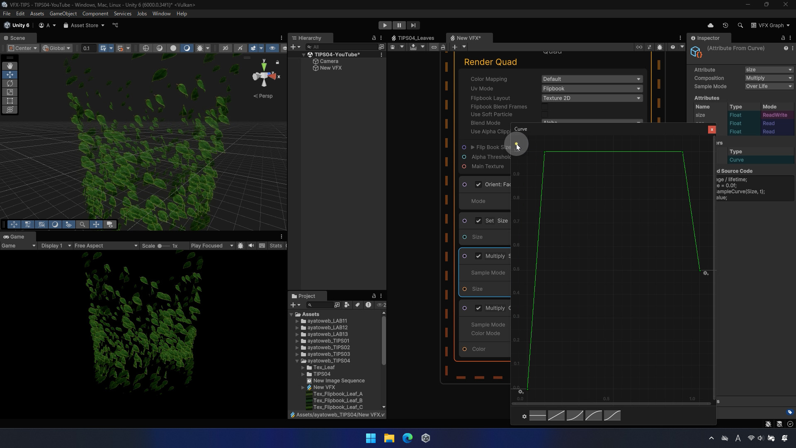Select the Scale tool in Scene
796x448 pixels.
pyautogui.click(x=10, y=92)
